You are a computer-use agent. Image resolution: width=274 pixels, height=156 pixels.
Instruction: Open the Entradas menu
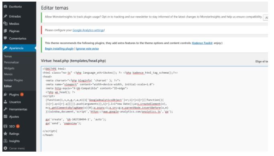coord(15,16)
